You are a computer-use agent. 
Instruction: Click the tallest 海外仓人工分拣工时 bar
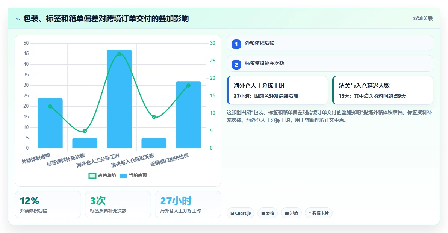click(119, 99)
